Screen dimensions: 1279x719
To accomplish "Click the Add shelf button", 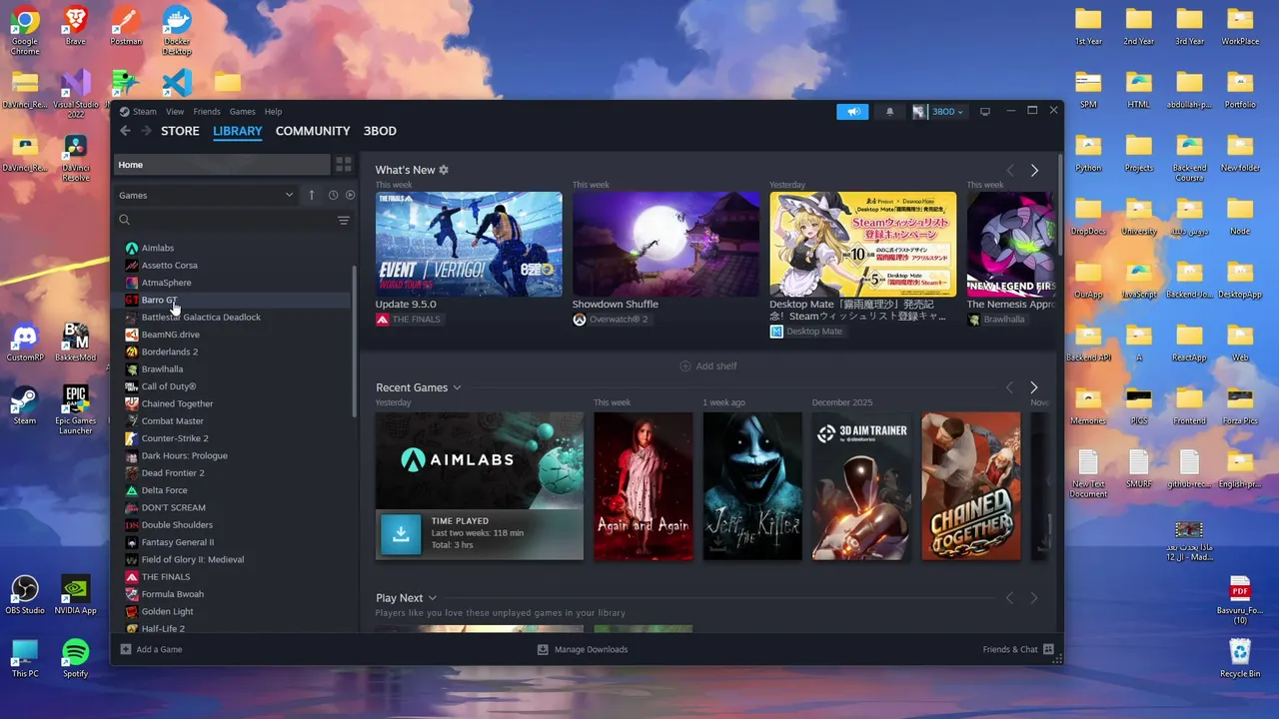I will tap(708, 365).
